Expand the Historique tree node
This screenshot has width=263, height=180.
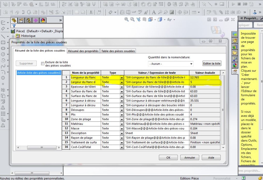tap(13, 36)
